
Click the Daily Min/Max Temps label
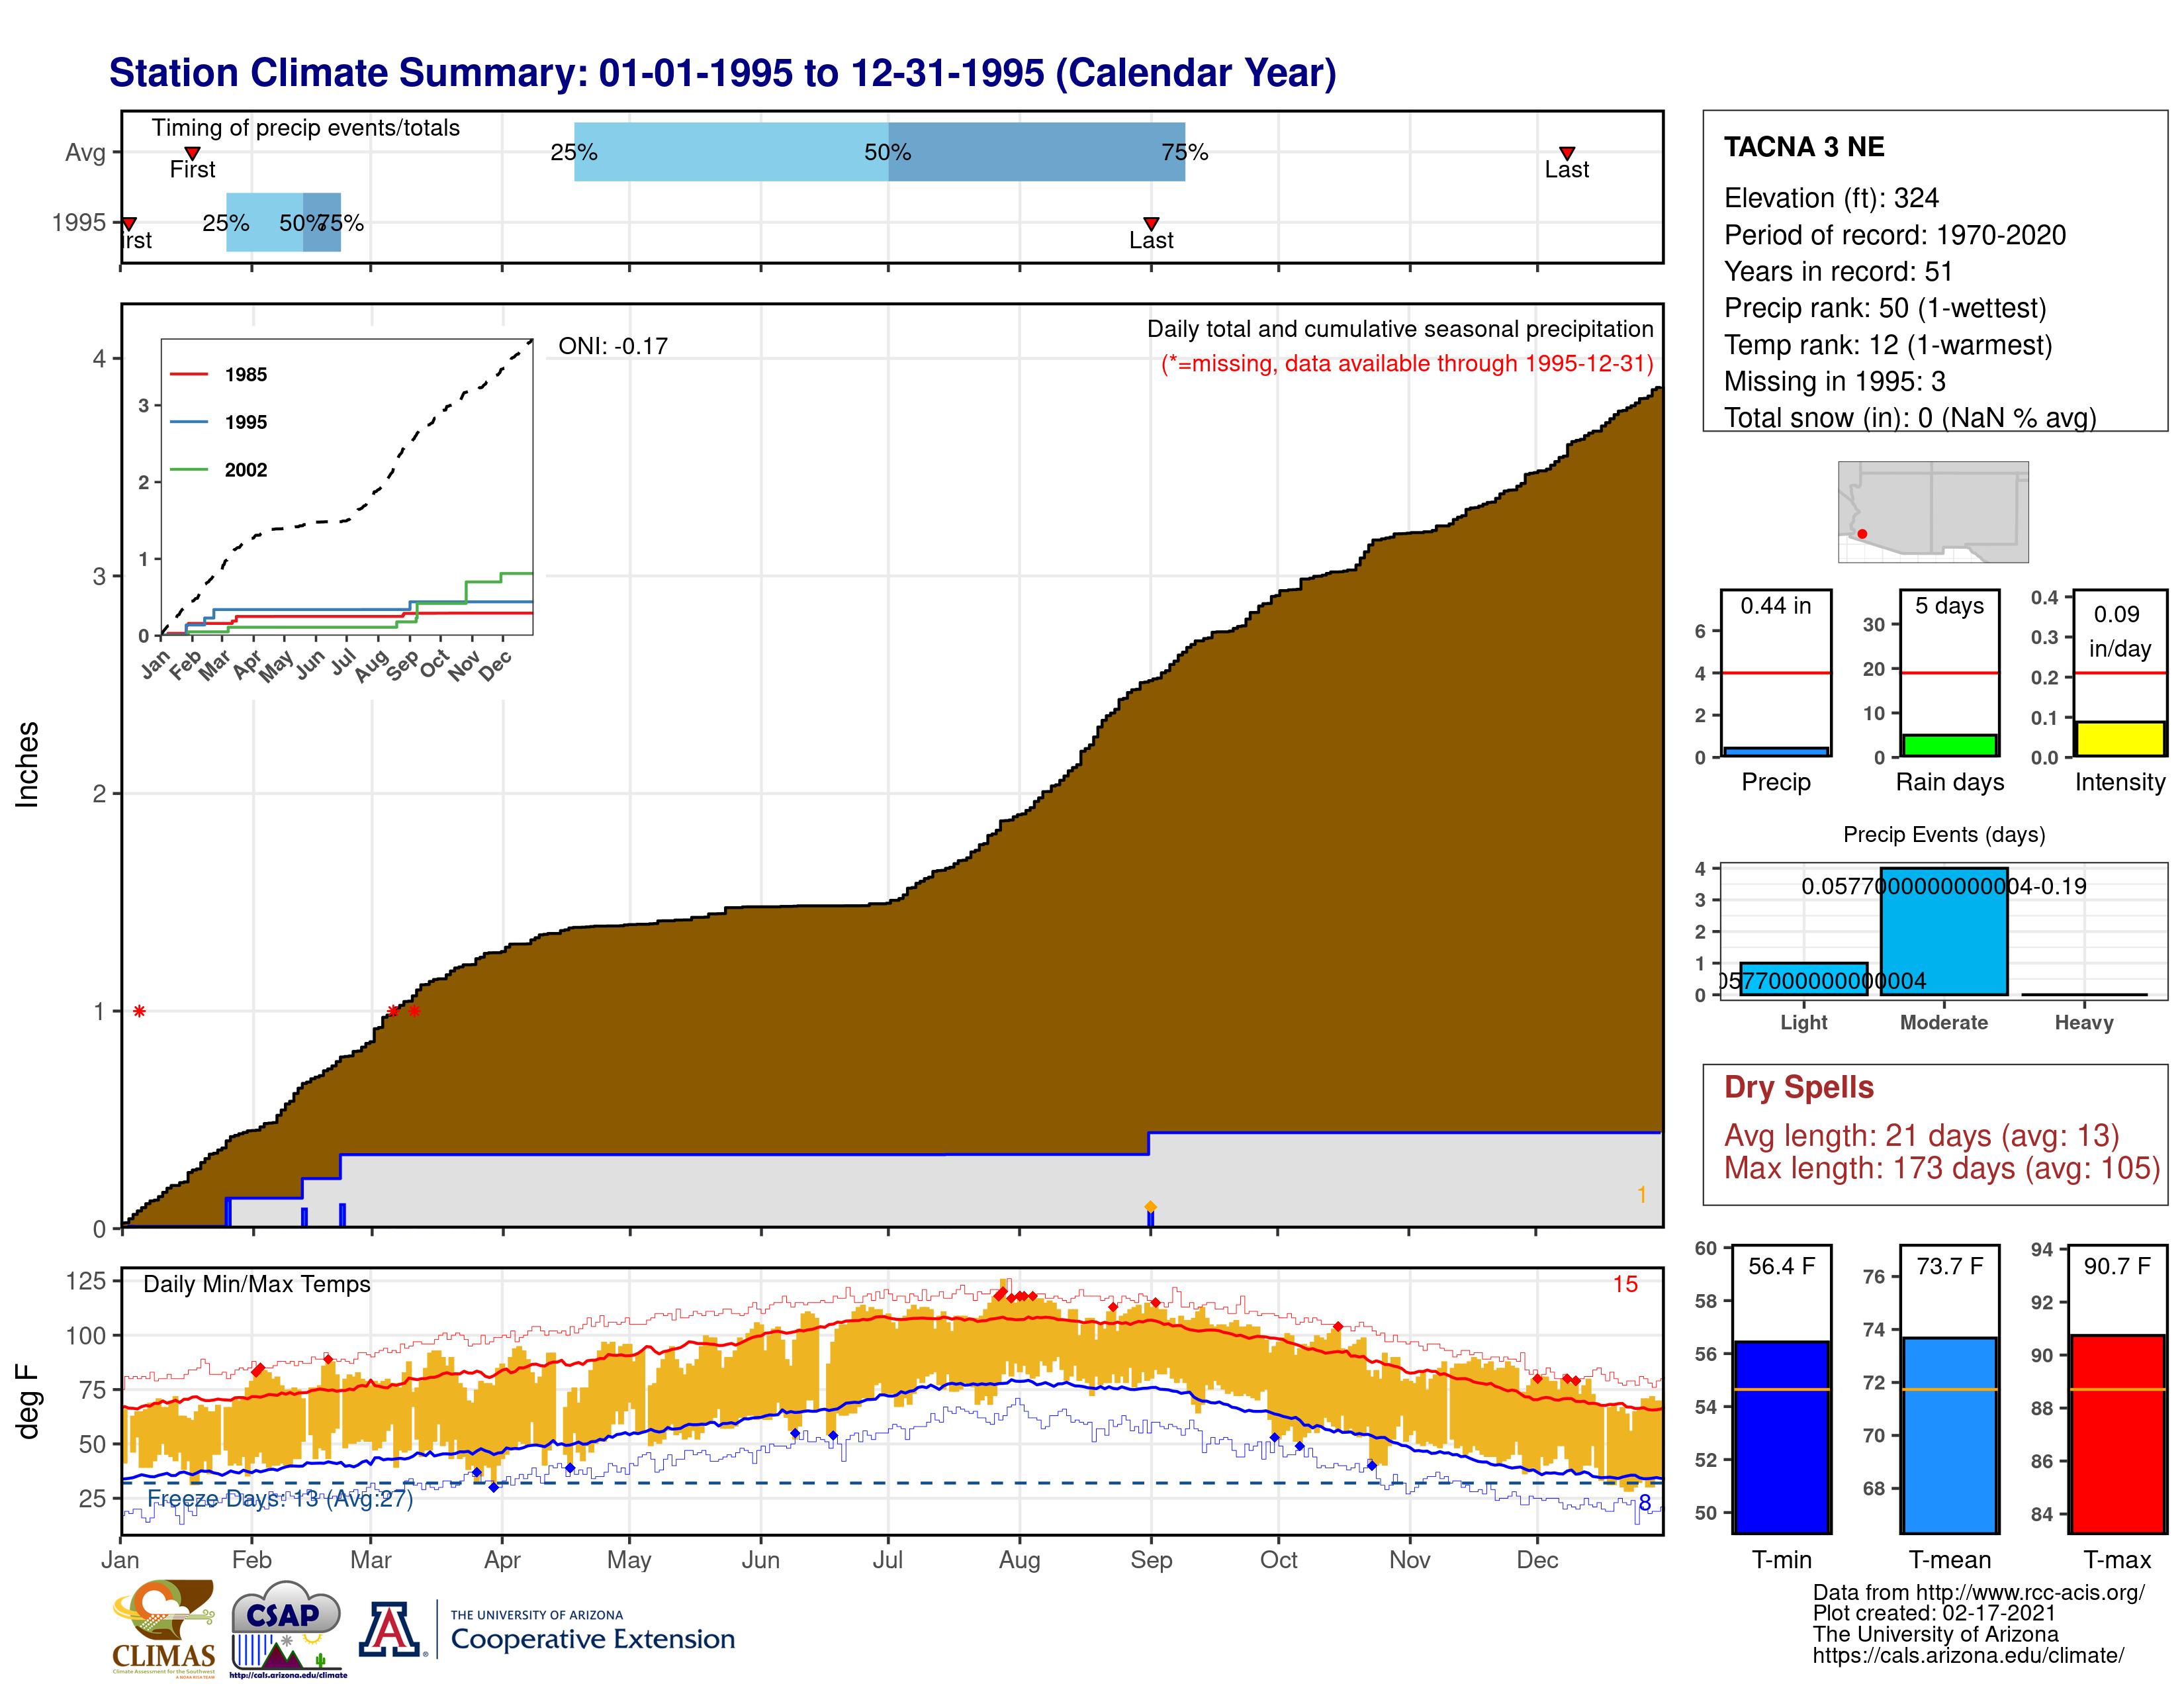click(x=257, y=1284)
